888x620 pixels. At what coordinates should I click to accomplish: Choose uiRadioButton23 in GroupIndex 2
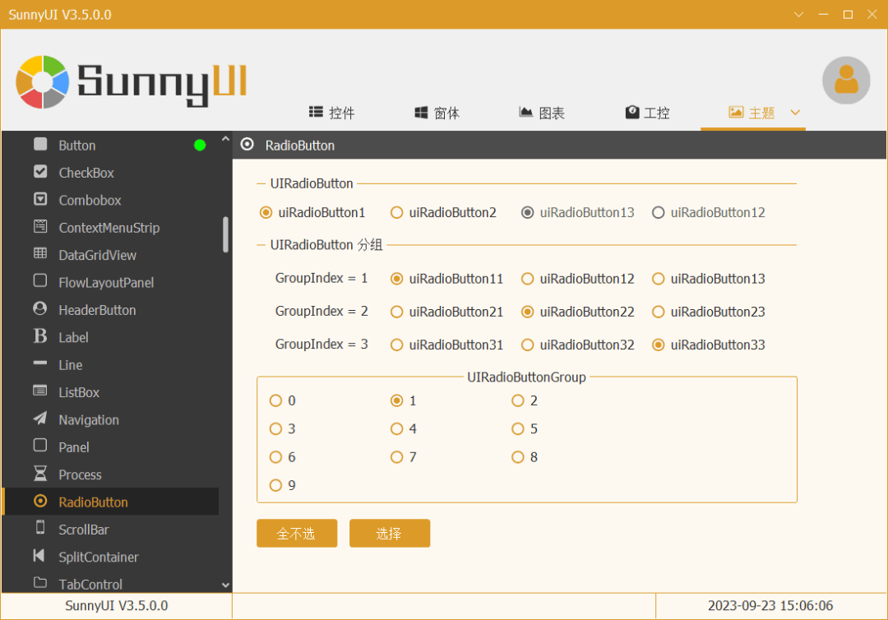click(x=659, y=312)
